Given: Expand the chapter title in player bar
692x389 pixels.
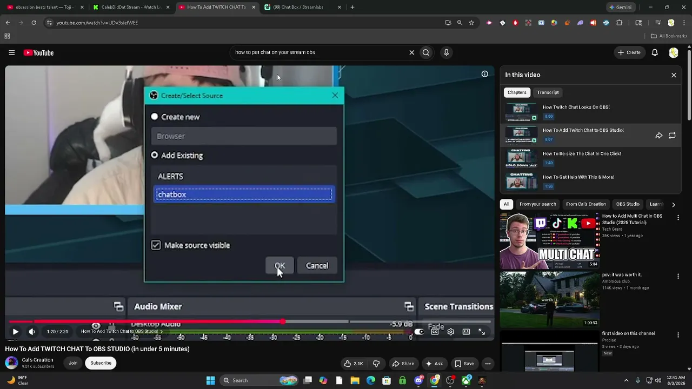Looking at the screenshot, I should (122, 332).
